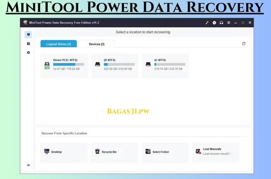
Task: Close the MiniTool window
Action: point(250,23)
